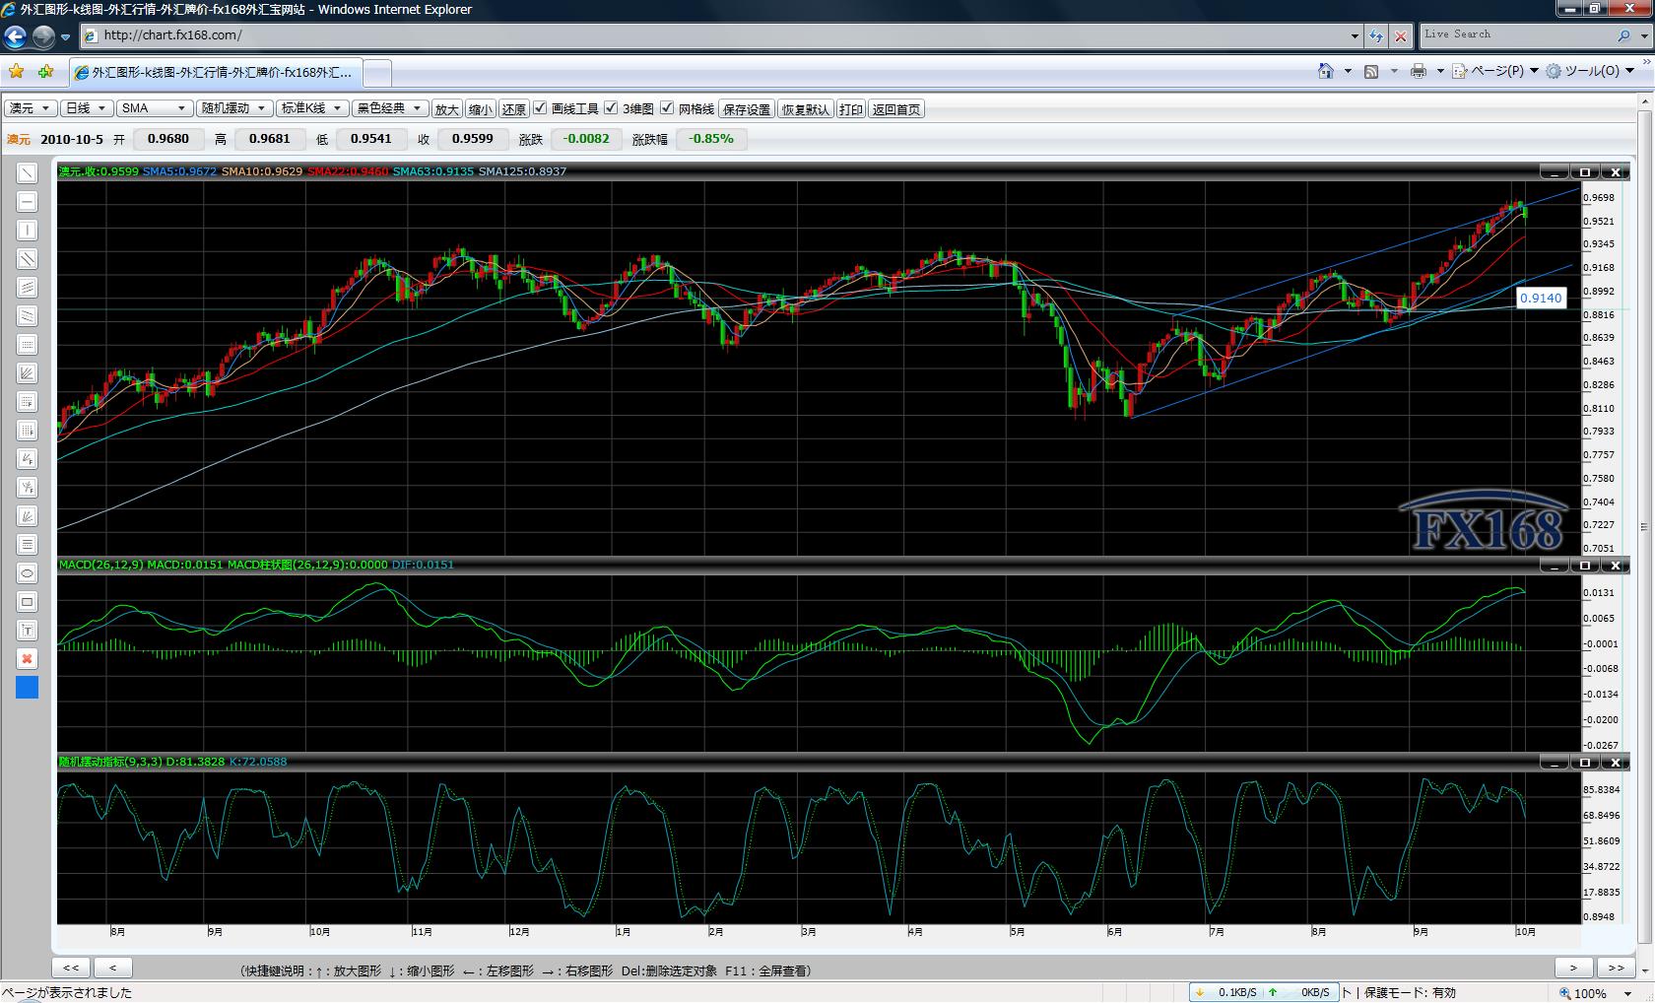Select the vertical line drawing tool
Screen dimensions: 1655x1003
tap(27, 231)
